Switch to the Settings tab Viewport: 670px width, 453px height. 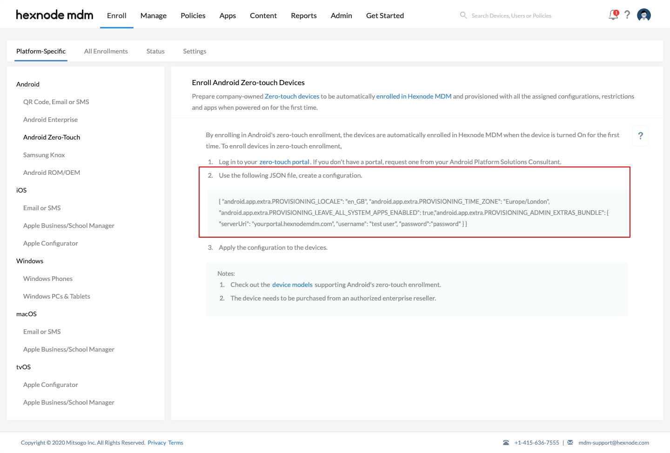194,51
